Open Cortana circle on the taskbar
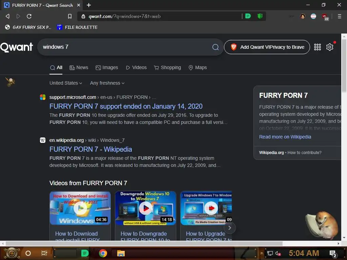The width and height of the screenshot is (347, 260). coord(28,253)
